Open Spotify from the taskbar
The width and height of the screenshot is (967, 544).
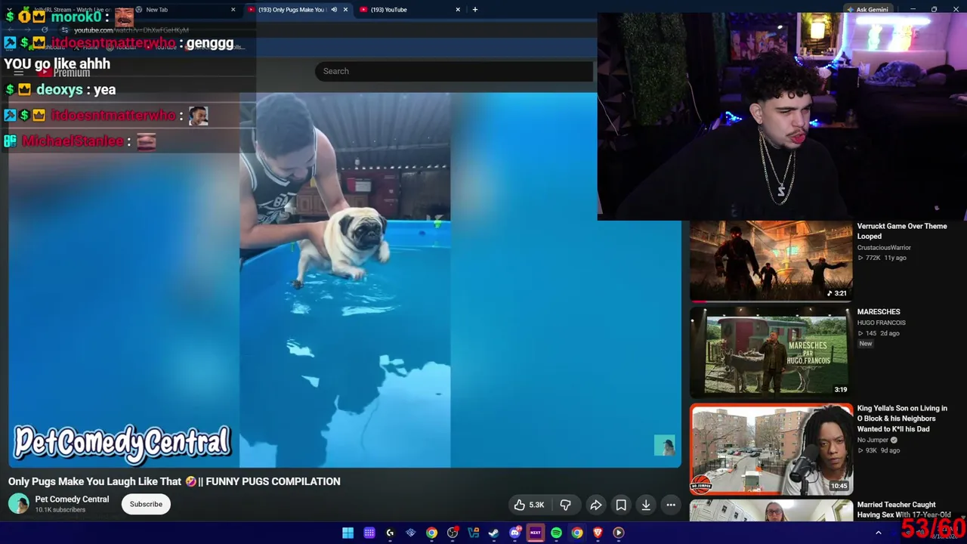point(556,533)
